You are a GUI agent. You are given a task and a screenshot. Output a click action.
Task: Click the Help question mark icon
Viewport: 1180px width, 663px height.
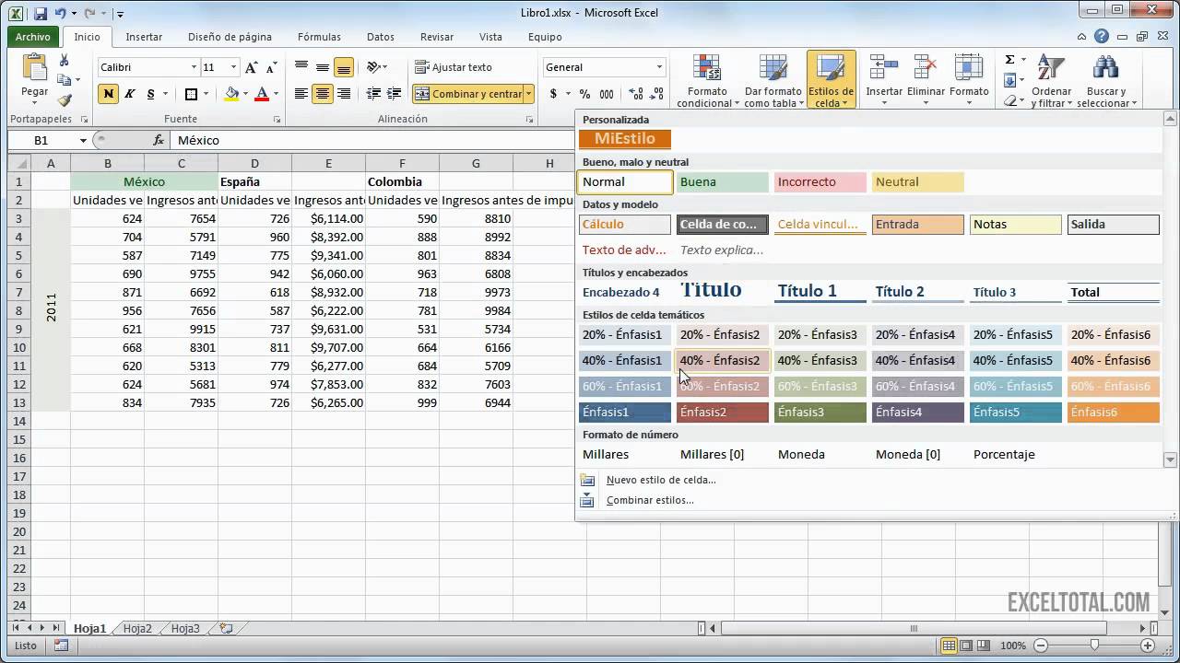[1102, 37]
